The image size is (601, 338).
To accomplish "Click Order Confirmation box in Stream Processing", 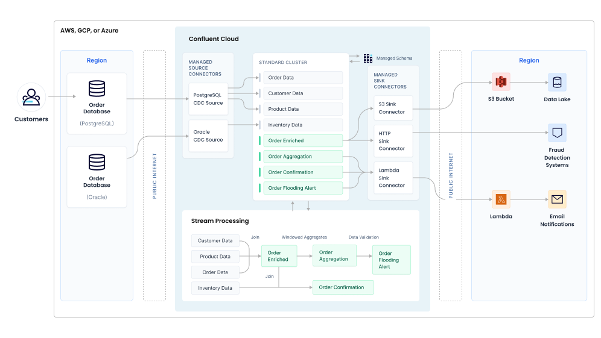I will pyautogui.click(x=343, y=287).
